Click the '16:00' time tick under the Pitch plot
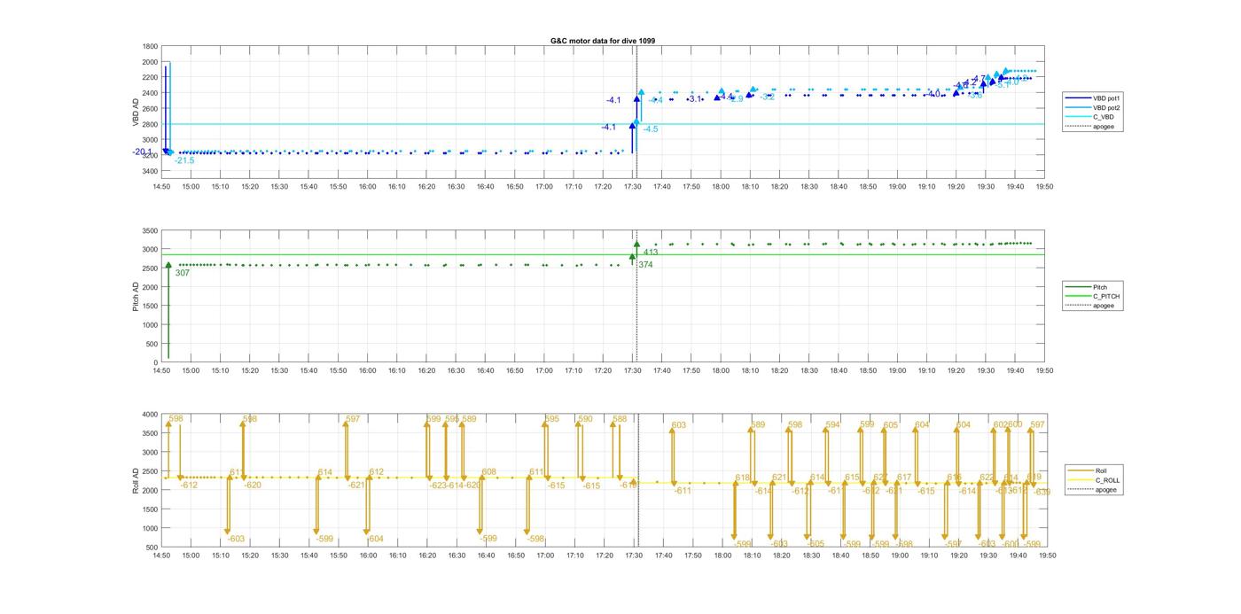This screenshot has width=1241, height=614. point(368,371)
